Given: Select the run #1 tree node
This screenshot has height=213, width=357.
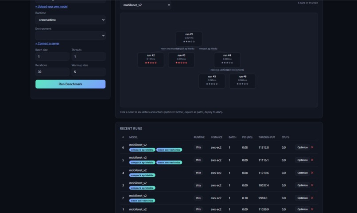Looking at the screenshot, I should point(189,38).
